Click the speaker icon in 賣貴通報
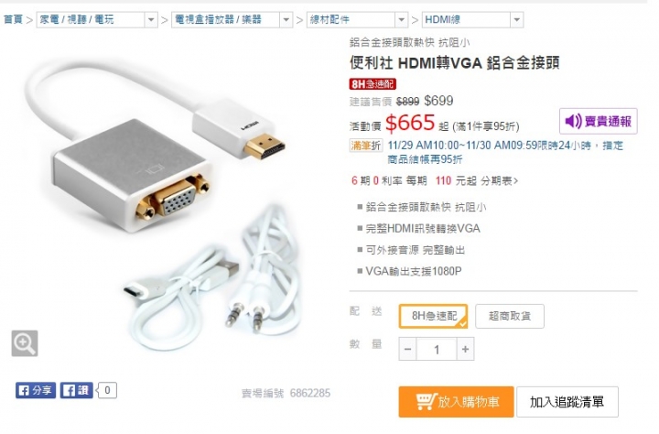 (573, 121)
